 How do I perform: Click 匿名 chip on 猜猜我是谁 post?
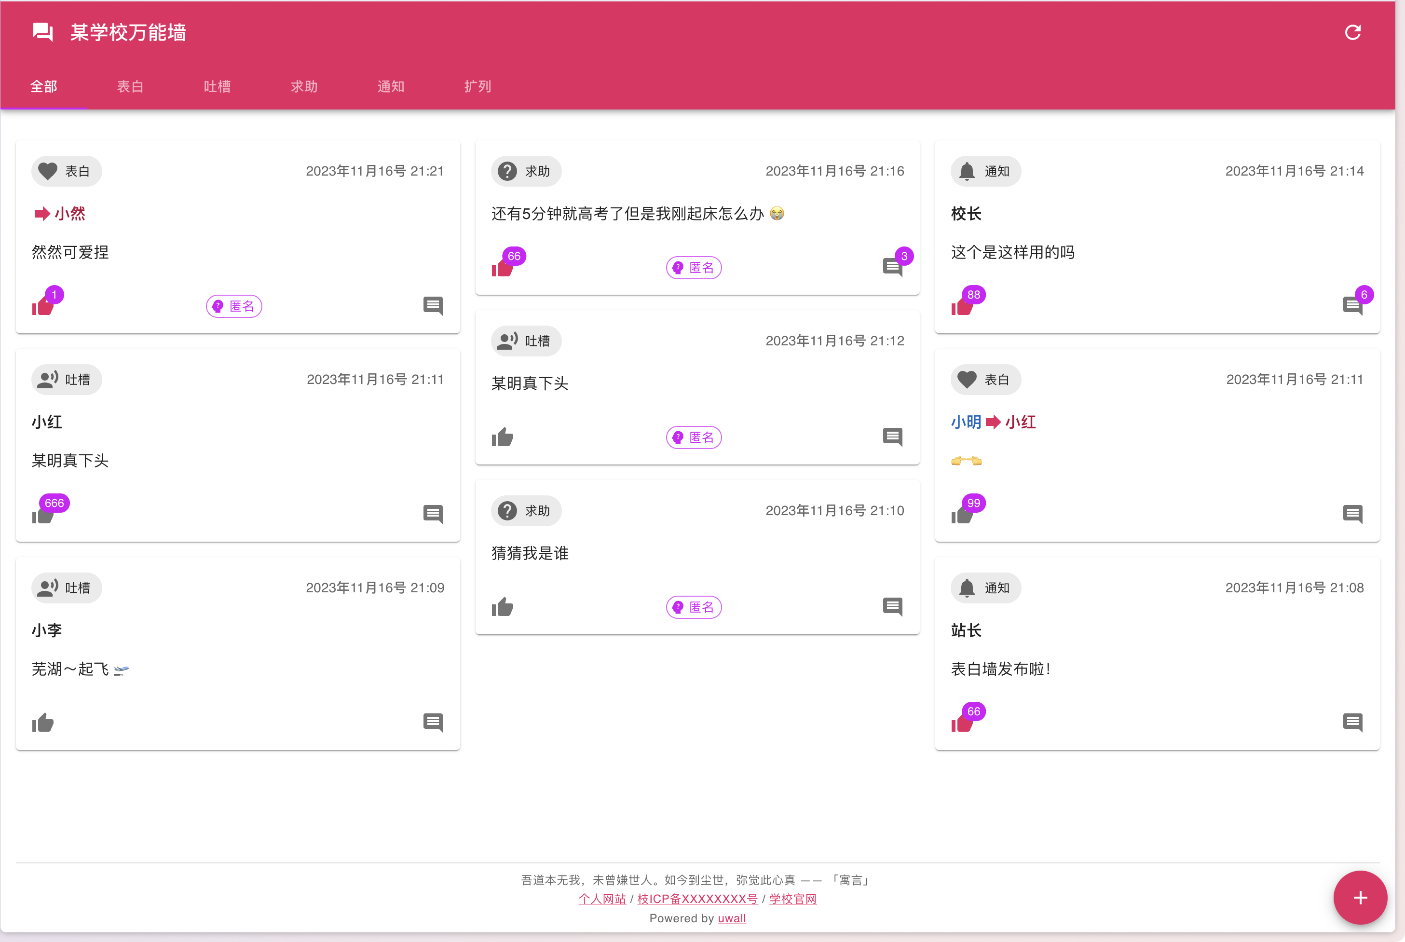[694, 607]
